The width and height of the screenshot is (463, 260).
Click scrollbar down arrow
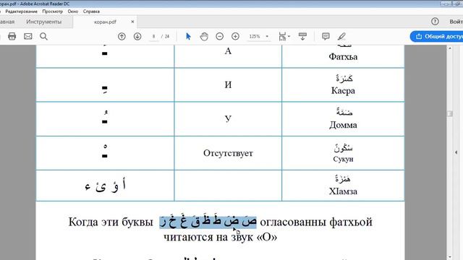[450, 257]
